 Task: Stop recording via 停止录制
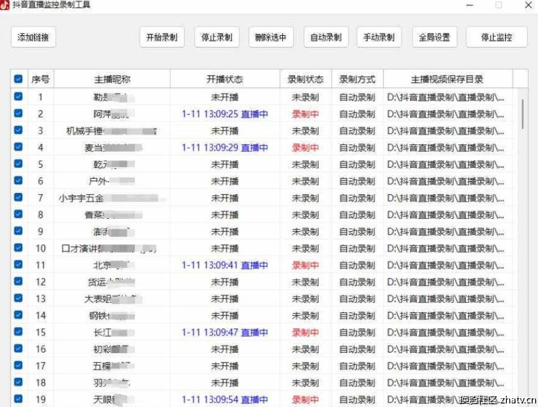tap(217, 37)
